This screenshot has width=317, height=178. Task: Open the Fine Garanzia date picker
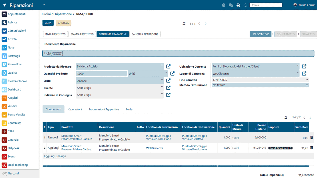(307, 80)
